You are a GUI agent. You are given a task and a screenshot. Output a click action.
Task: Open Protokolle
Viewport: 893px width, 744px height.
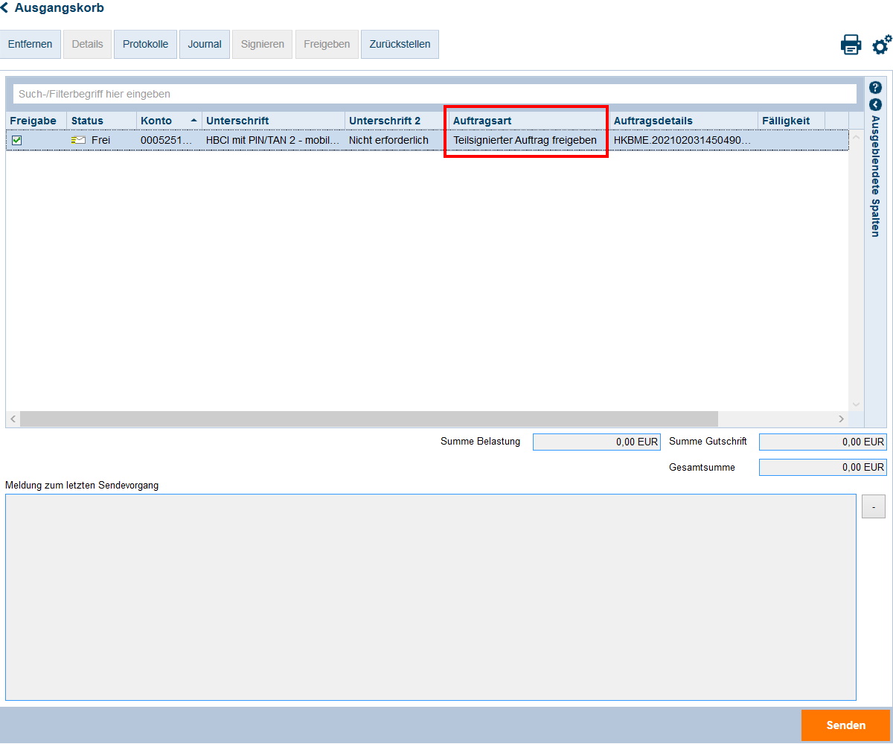[145, 44]
